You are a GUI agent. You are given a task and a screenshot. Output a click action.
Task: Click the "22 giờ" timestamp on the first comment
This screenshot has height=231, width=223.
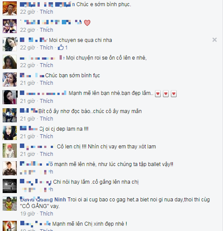27,12
